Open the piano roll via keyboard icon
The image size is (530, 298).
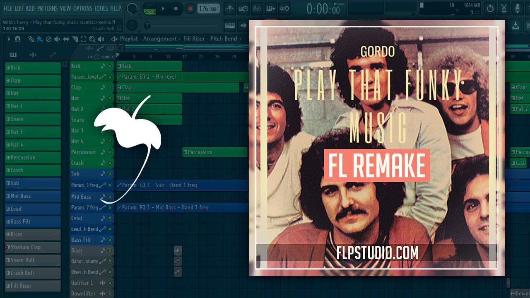click(x=230, y=25)
